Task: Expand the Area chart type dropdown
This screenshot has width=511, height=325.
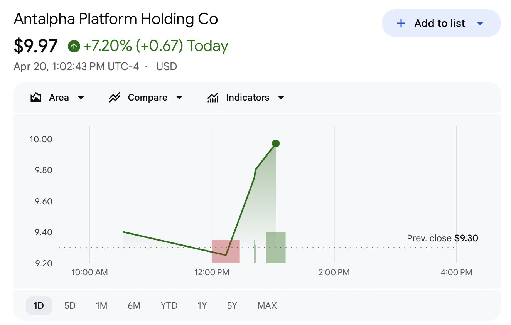Action: tap(81, 98)
